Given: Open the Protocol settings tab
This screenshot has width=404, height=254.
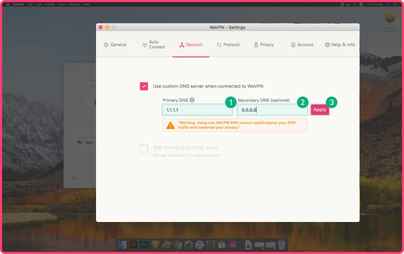Looking at the screenshot, I should (x=228, y=45).
